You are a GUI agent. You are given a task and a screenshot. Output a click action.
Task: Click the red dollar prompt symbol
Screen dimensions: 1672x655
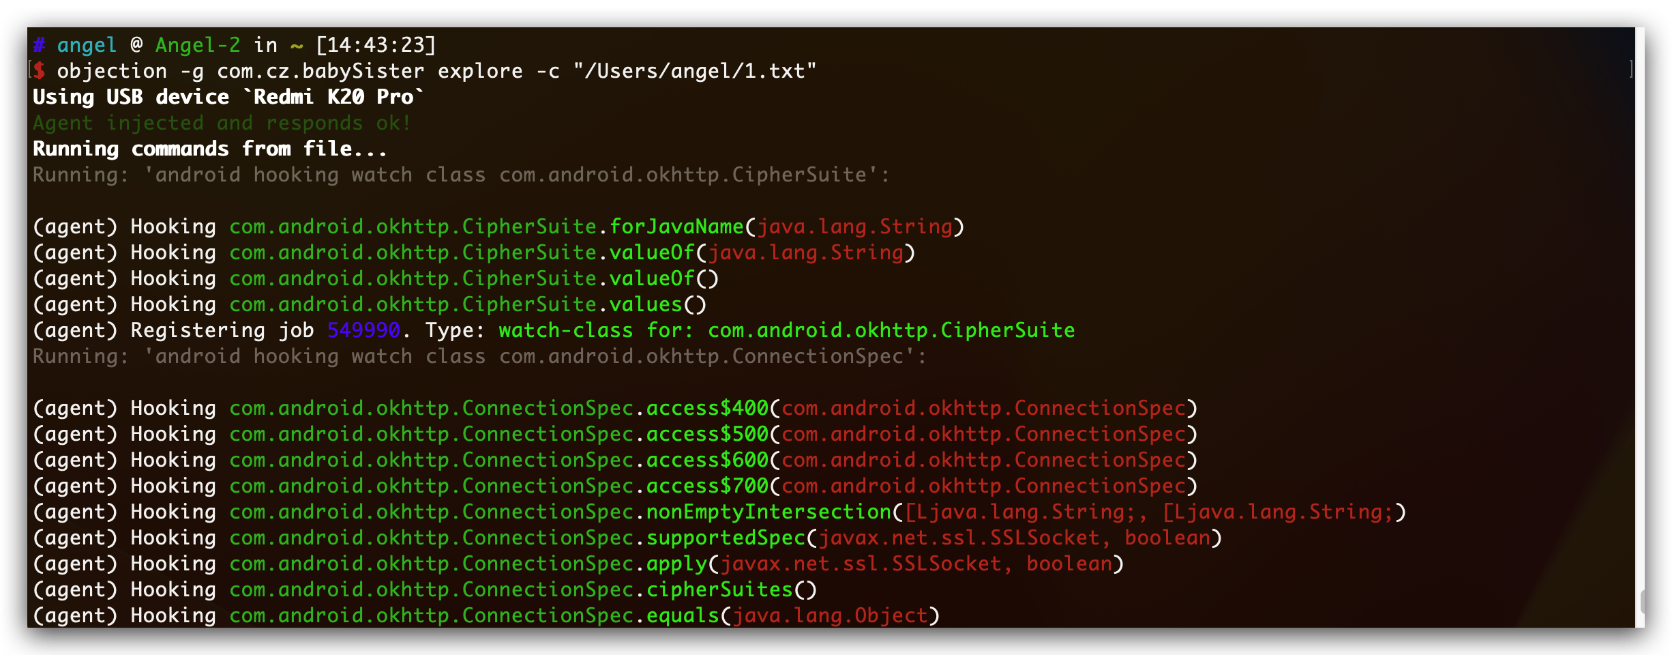click(x=40, y=71)
